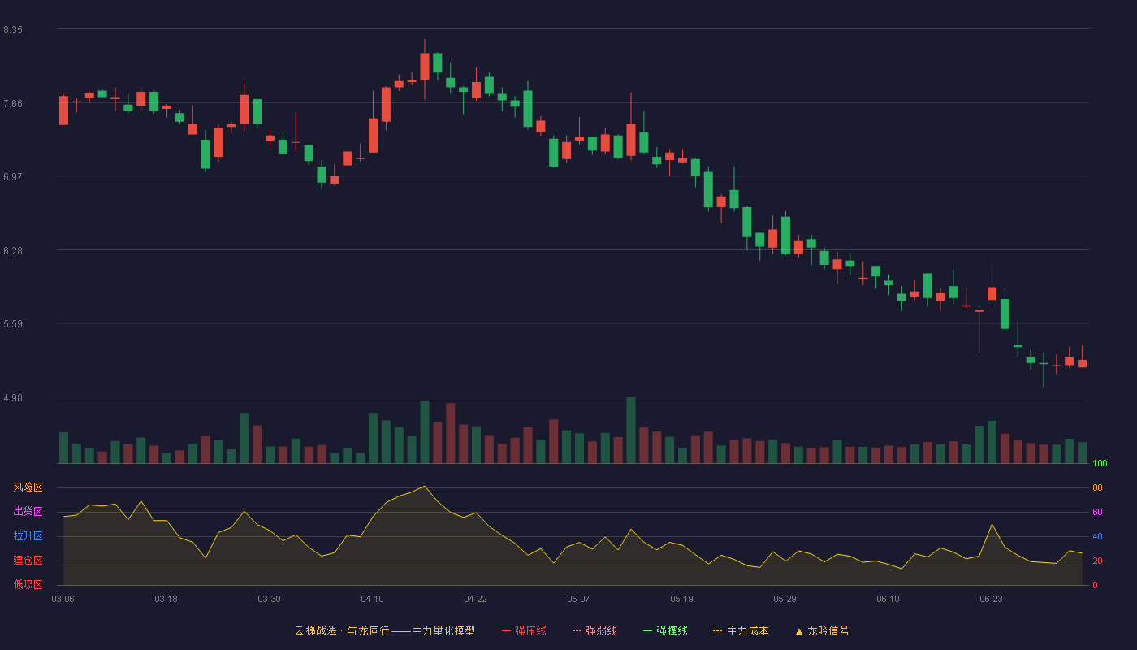
Task: Click the green 100 indicator scale value
Action: (1100, 464)
